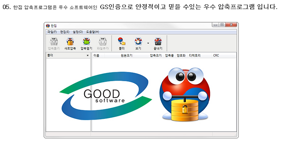Sort by the 압축크기 column header
Viewport: 281px width, 143px height.
(x=148, y=55)
